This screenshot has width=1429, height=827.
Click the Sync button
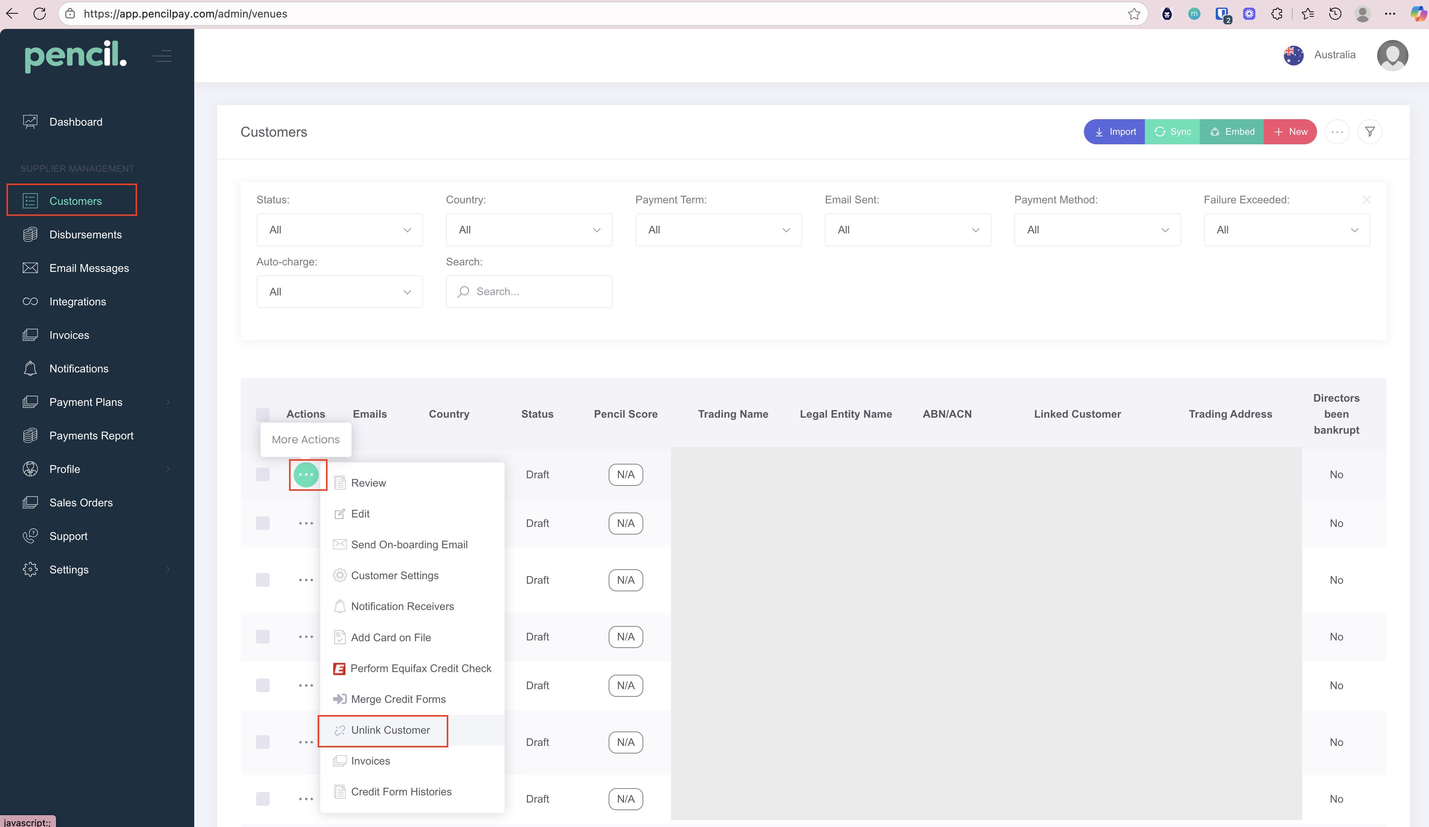click(x=1172, y=131)
